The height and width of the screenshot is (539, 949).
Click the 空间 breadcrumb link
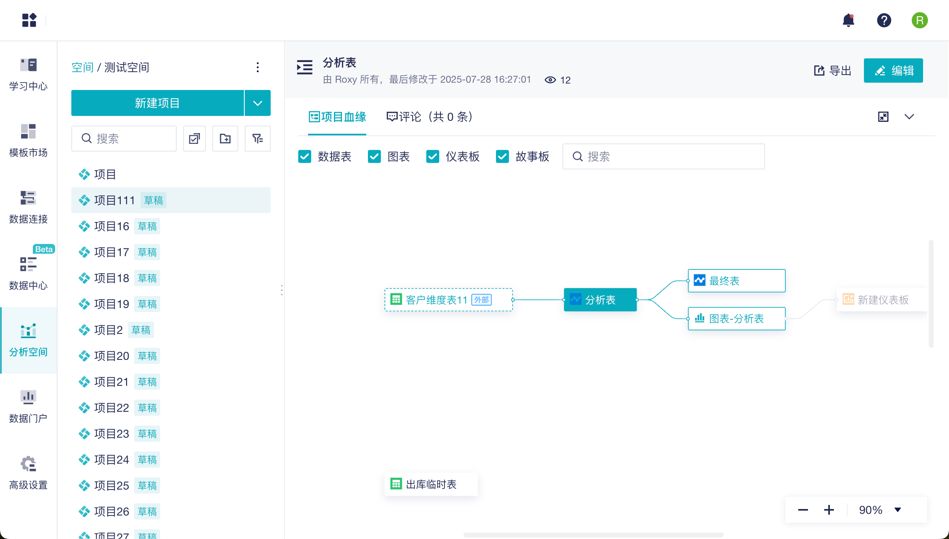pos(82,67)
